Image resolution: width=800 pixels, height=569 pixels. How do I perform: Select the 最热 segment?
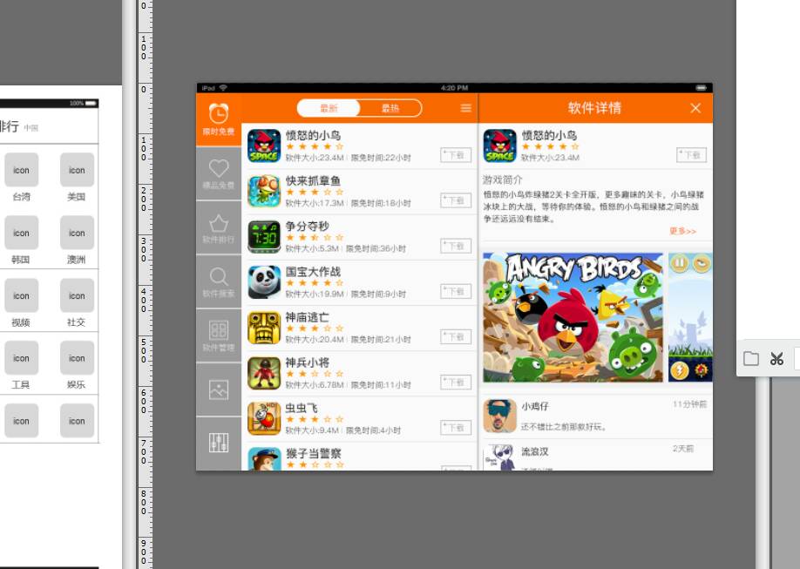(x=390, y=108)
